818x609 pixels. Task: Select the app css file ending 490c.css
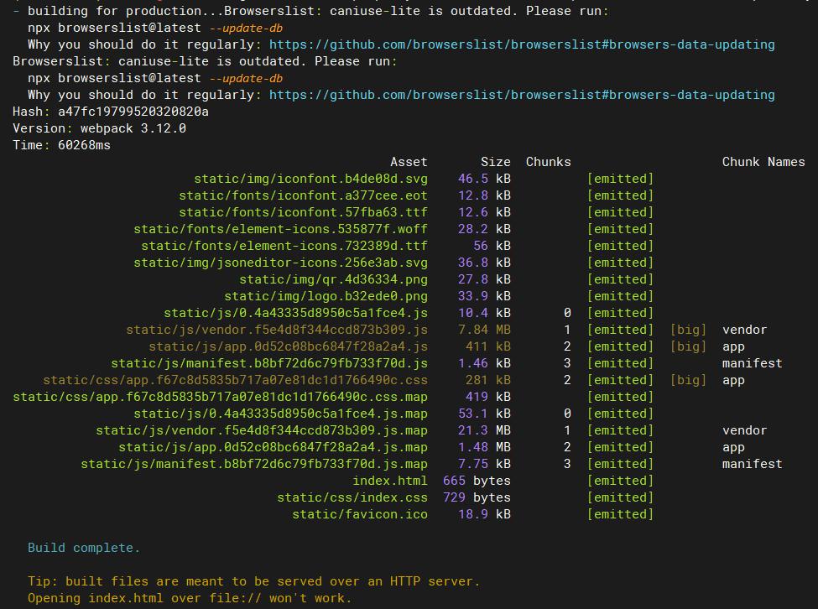pos(235,380)
